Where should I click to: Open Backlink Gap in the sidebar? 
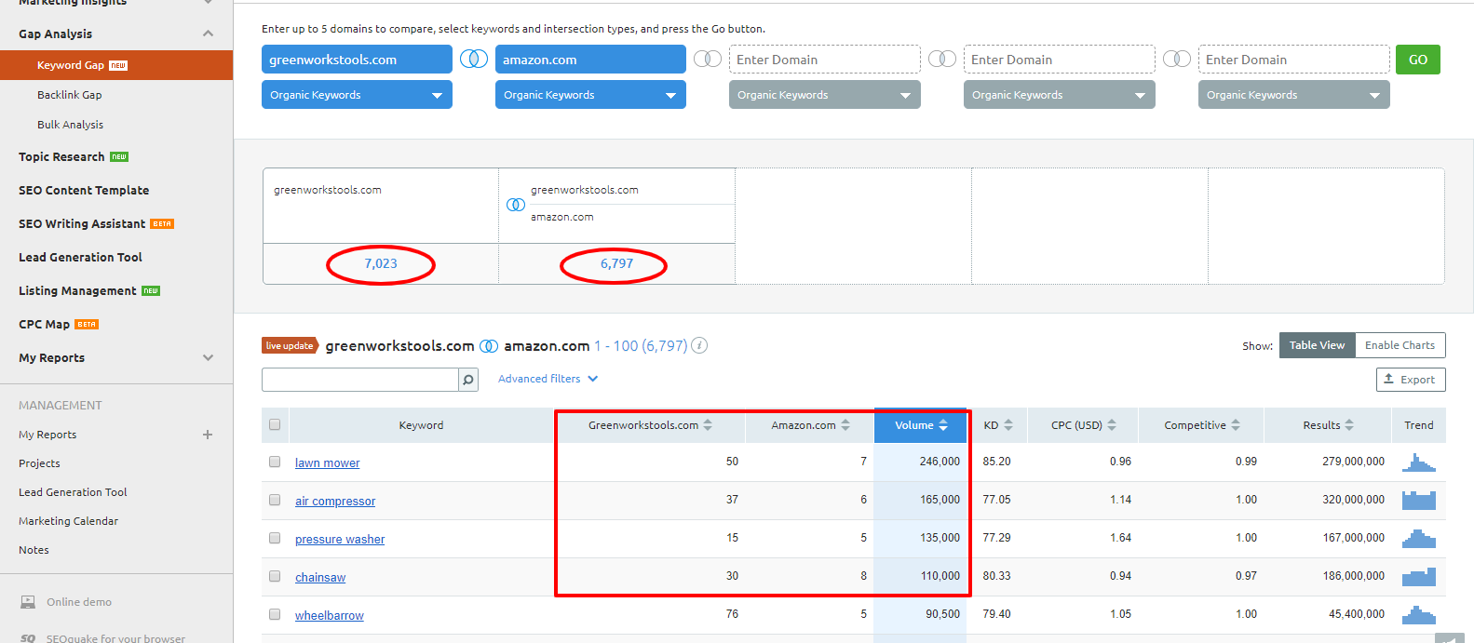70,95
